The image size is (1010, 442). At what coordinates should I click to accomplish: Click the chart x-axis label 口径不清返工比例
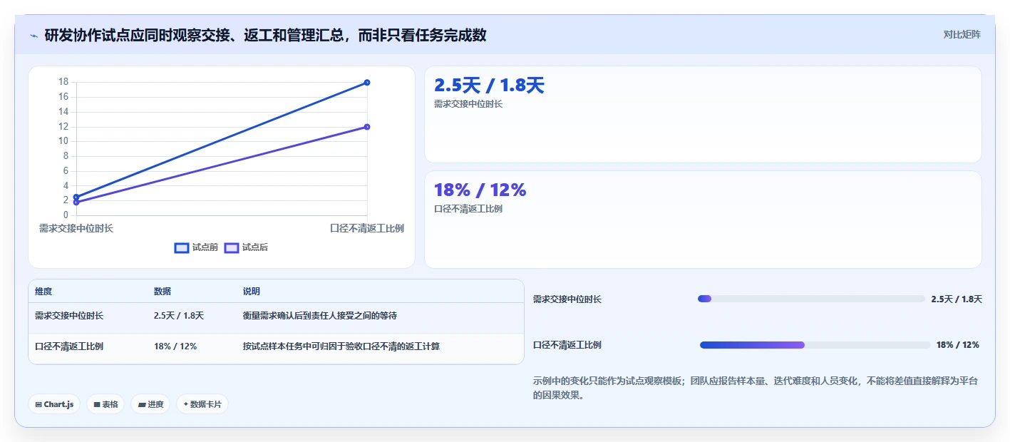click(367, 228)
